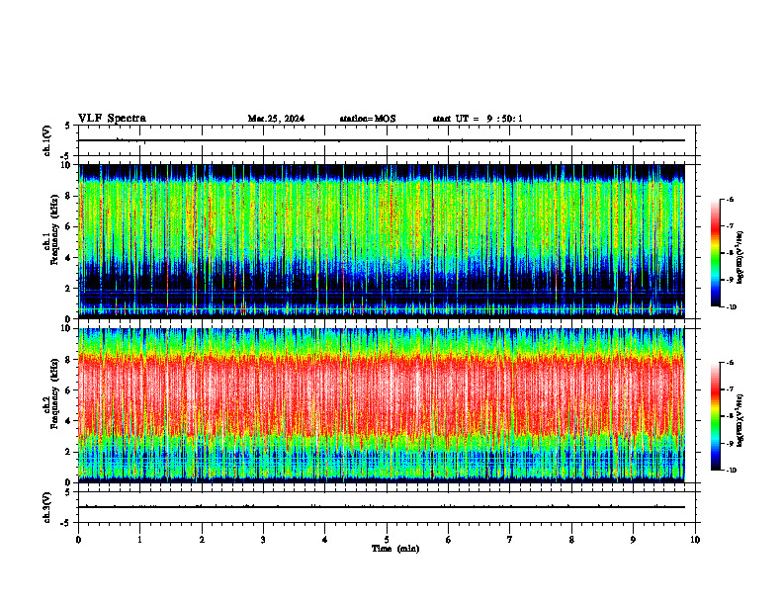Viewport: 783px width, 605px height.
Task: Click the ch.3 voltage trace line
Action: pos(382,507)
